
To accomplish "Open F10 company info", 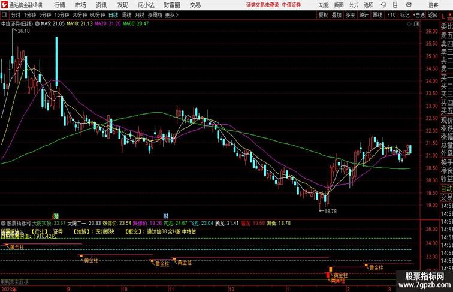I will [391, 15].
